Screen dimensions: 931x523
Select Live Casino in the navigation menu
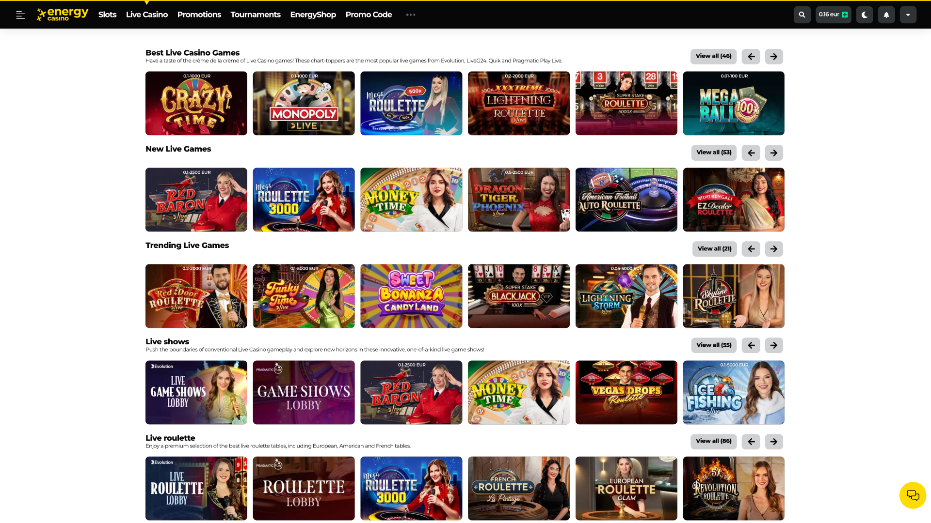[x=146, y=15]
